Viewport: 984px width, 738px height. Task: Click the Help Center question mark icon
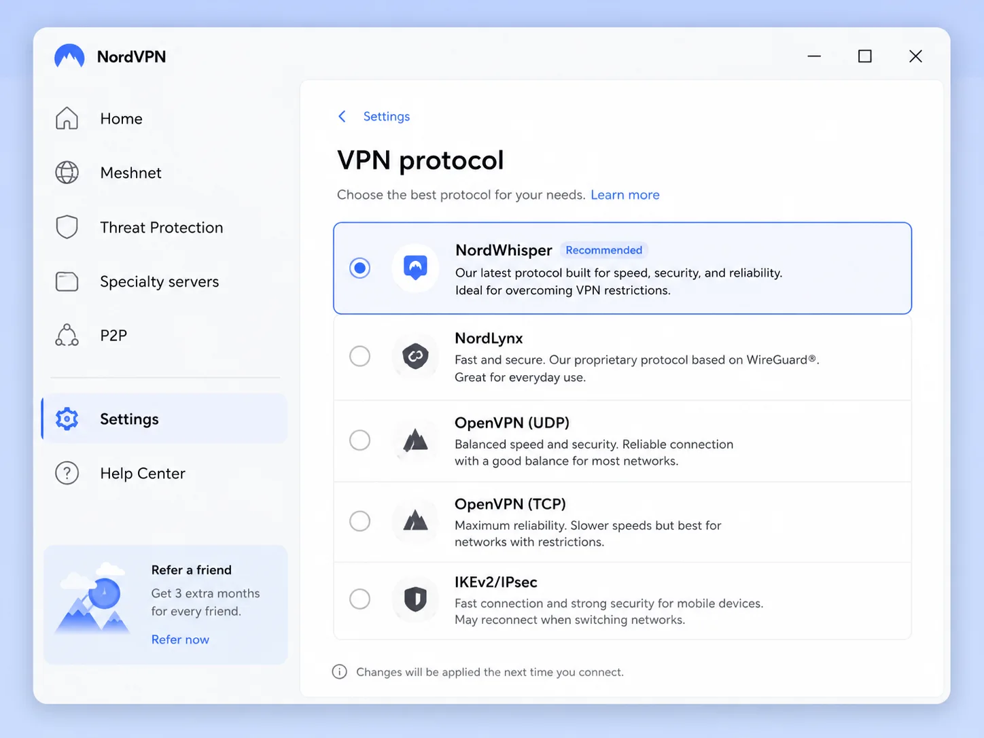67,473
